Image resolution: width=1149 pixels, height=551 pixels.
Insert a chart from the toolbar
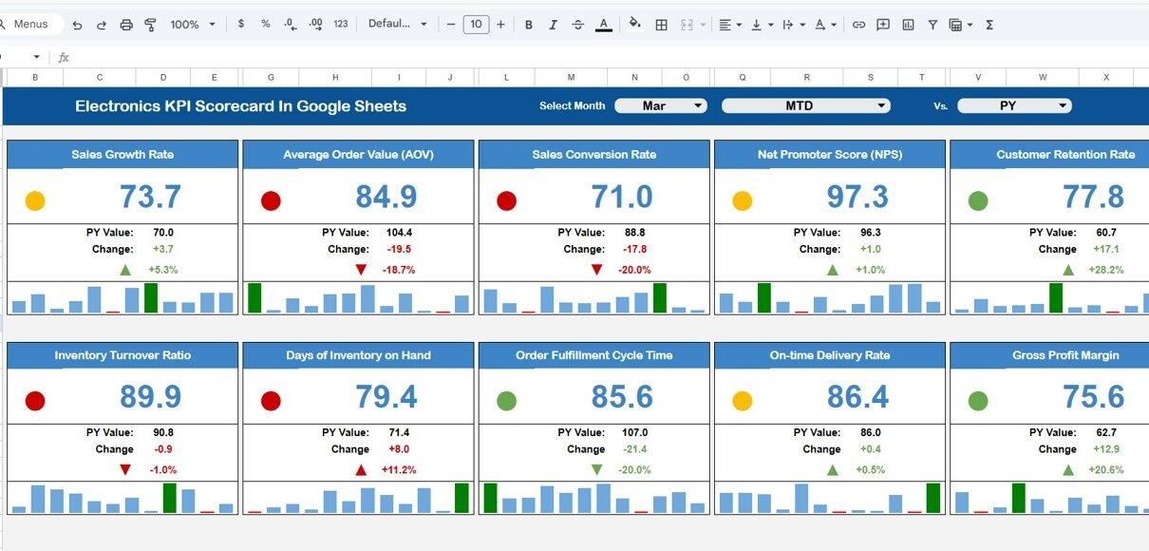pos(909,25)
